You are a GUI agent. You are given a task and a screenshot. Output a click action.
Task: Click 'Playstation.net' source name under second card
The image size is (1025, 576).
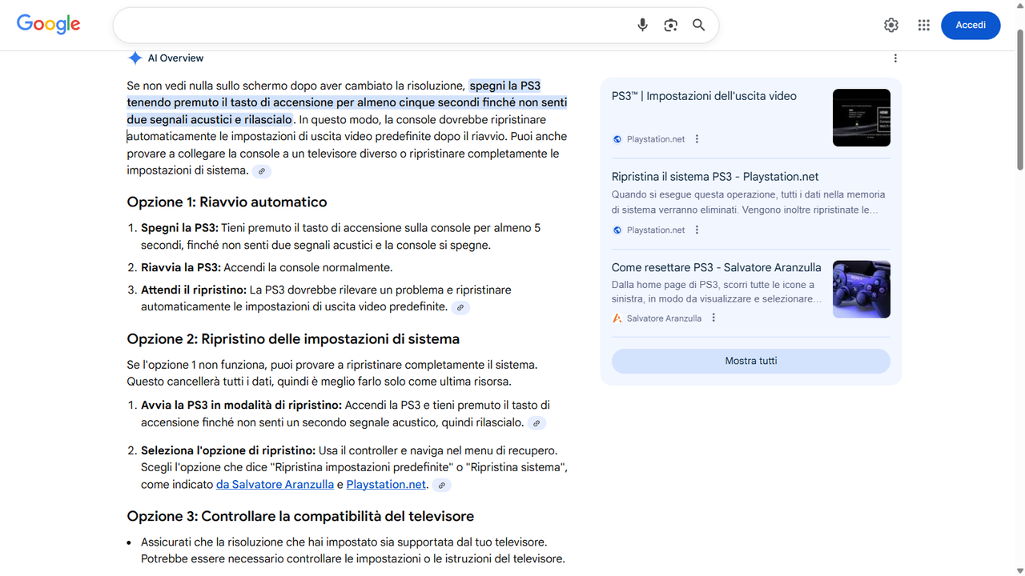[x=656, y=230]
